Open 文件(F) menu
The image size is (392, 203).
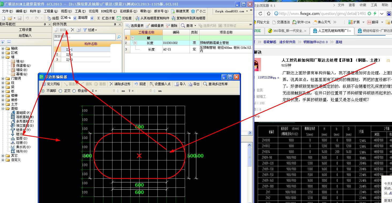(7, 11)
